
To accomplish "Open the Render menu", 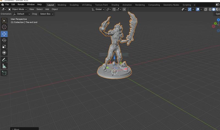I will pyautogui.click(x=21, y=4).
